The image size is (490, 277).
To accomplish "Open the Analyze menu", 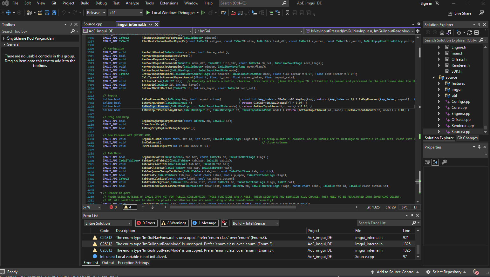I will coord(132,3).
